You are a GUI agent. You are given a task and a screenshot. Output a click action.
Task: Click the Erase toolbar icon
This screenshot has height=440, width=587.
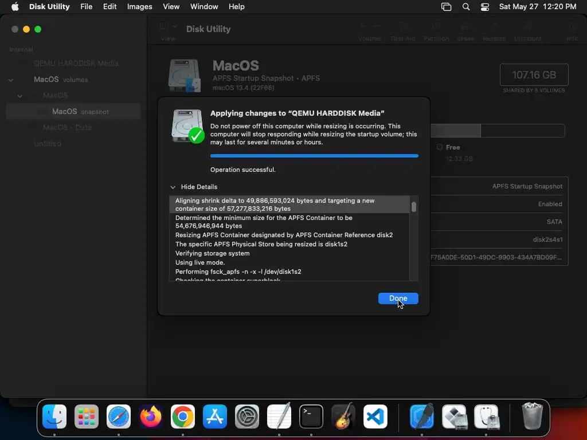click(465, 26)
